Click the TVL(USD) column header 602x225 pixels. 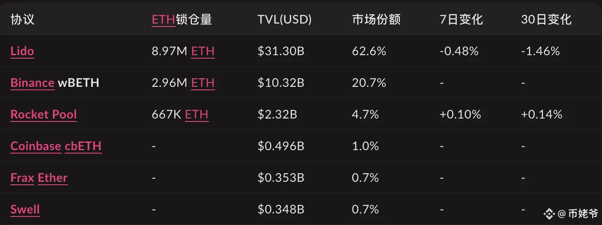pos(285,19)
